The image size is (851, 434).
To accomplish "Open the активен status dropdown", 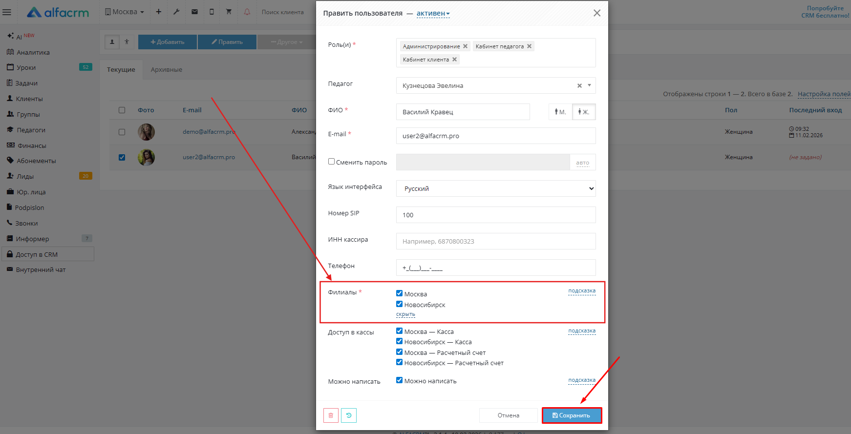I will coord(433,13).
